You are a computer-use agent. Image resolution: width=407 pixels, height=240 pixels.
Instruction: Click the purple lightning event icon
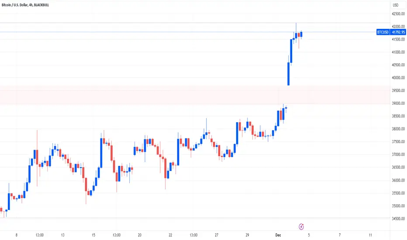tap(301, 227)
